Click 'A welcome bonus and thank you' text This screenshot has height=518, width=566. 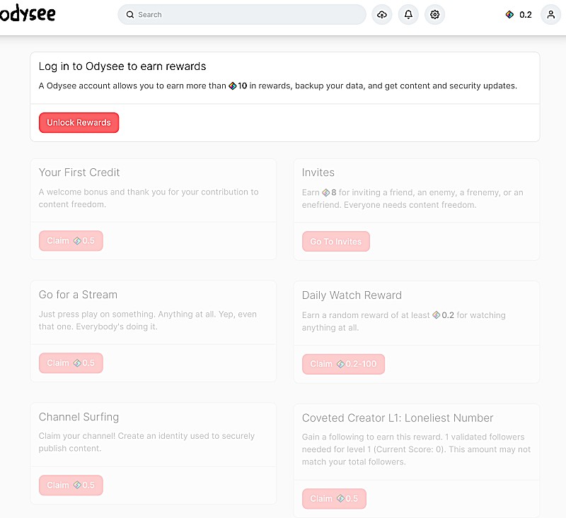click(149, 198)
